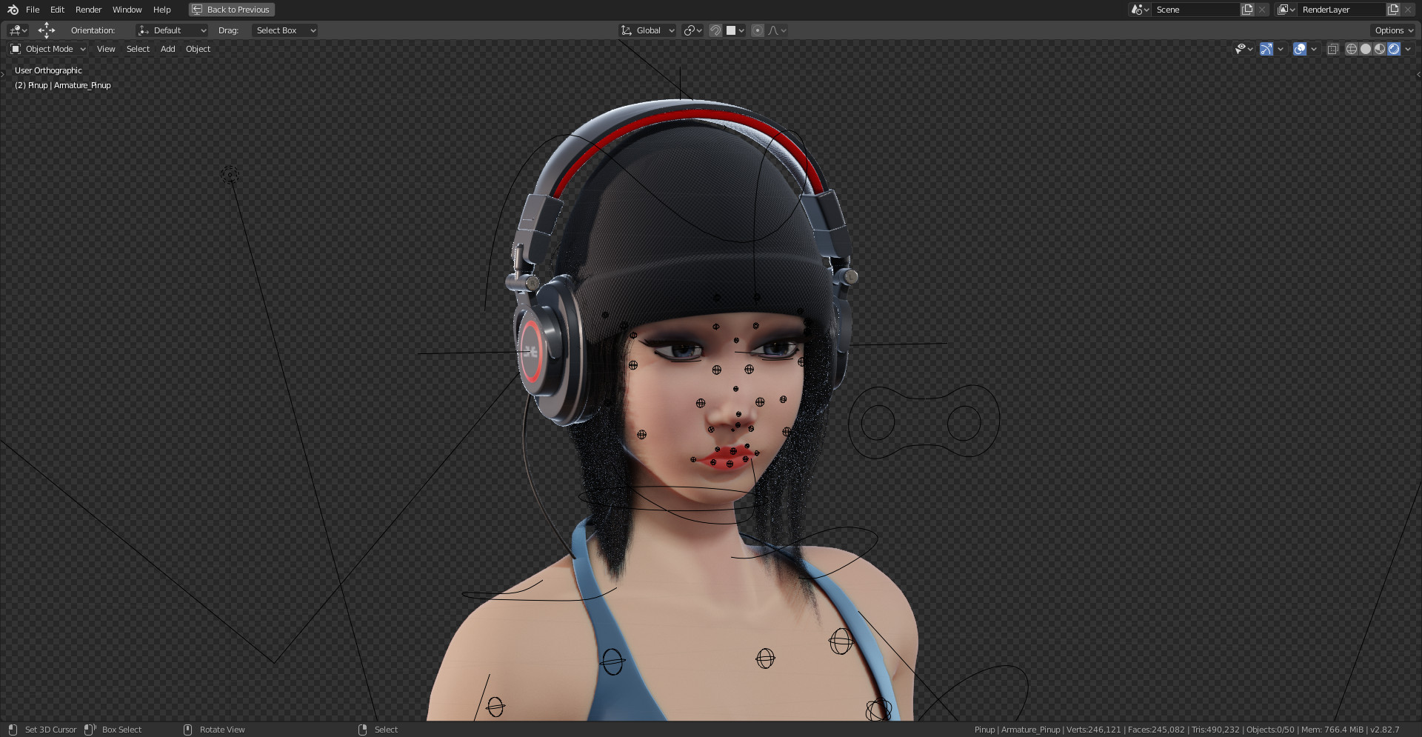Open the viewport Add menu
This screenshot has height=737, width=1422.
(x=168, y=49)
